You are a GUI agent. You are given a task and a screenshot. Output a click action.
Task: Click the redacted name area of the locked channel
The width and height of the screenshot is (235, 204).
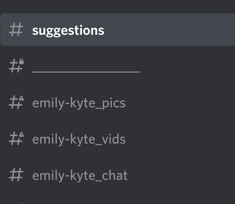[x=86, y=72]
